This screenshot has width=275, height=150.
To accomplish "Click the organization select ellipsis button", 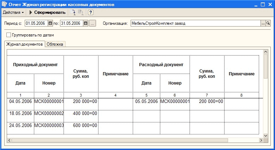I will 263,23.
